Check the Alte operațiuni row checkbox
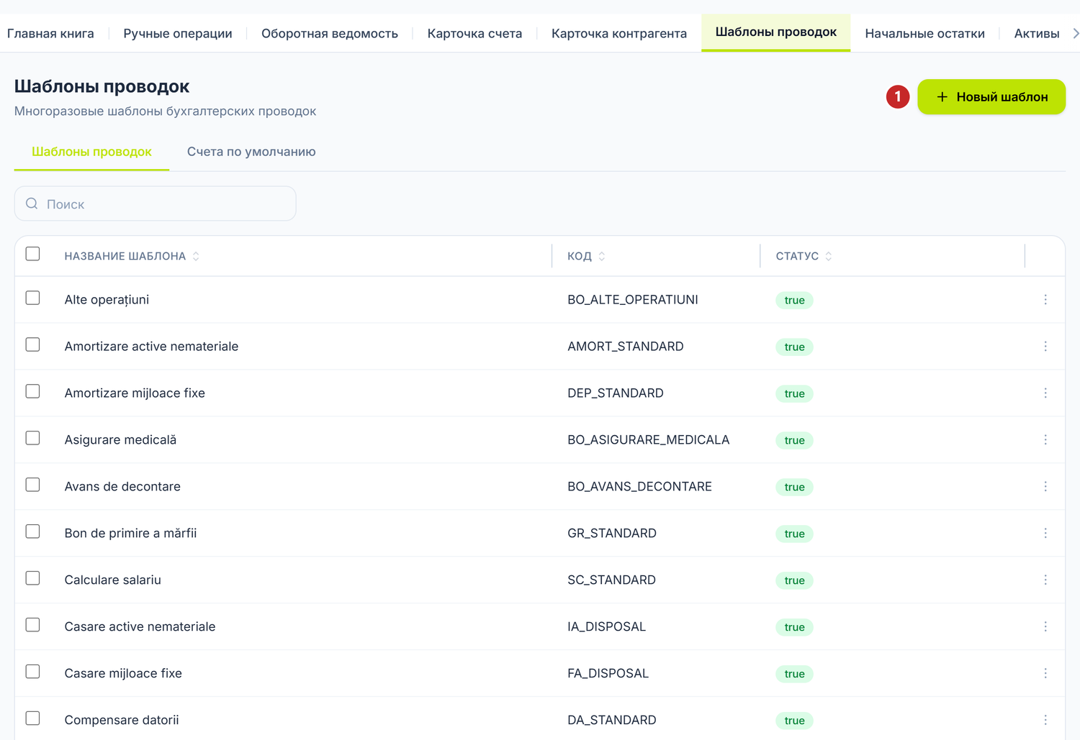Image resolution: width=1080 pixels, height=740 pixels. [32, 298]
